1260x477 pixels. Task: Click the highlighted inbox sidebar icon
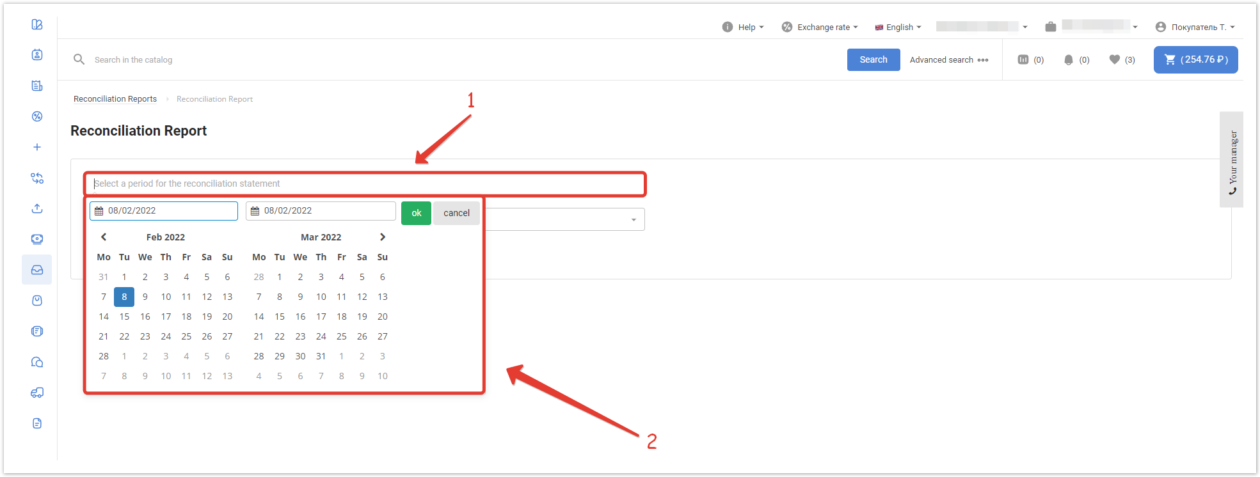point(37,270)
